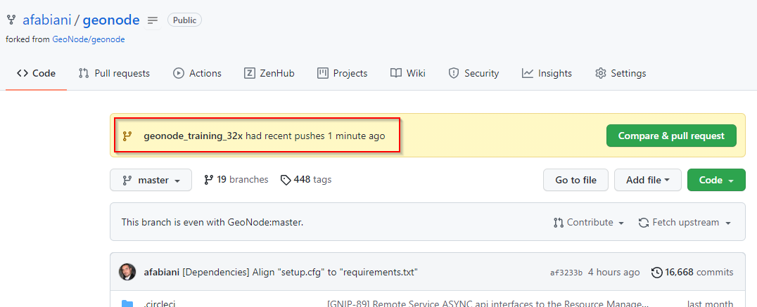
Task: Click the branch icon beside 19 branches
Action: (208, 180)
